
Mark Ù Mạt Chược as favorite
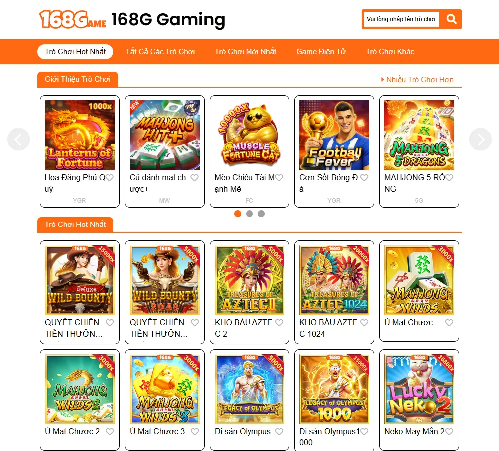(449, 323)
